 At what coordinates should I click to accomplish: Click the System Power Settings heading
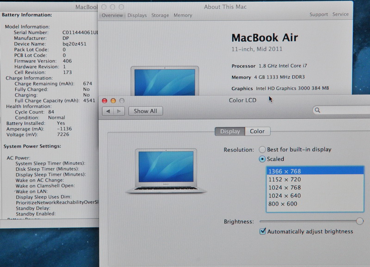32,146
